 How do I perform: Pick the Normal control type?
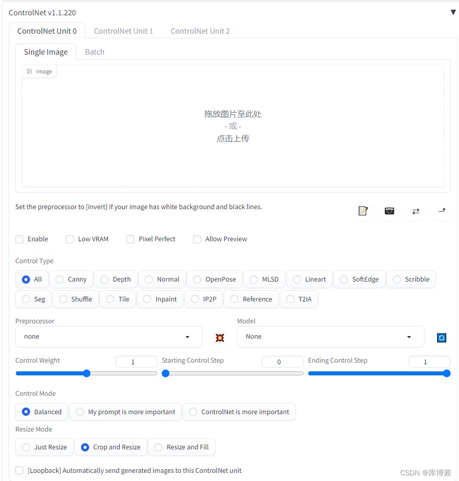tap(162, 279)
